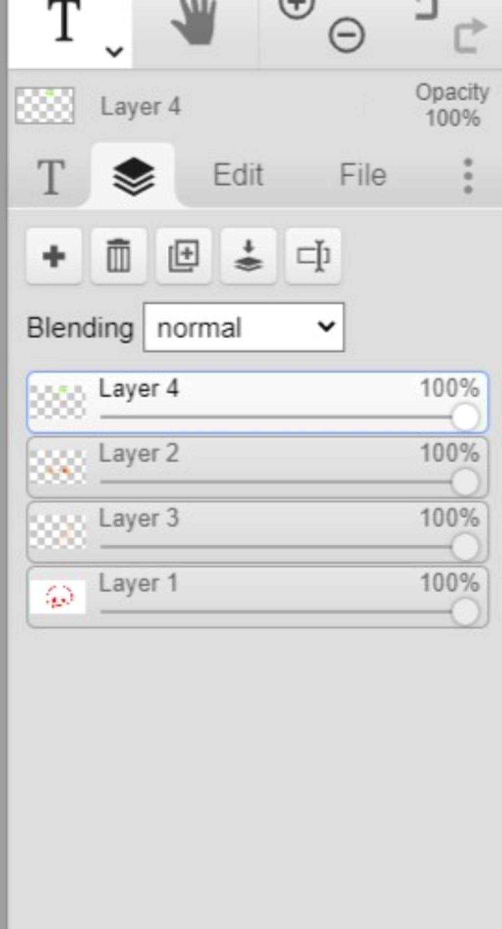
Task: Open the Text settings tab
Action: [x=51, y=177]
